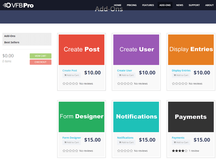Click the VFB Pro logo
Viewport: 216px width, 159px height.
point(18,5)
